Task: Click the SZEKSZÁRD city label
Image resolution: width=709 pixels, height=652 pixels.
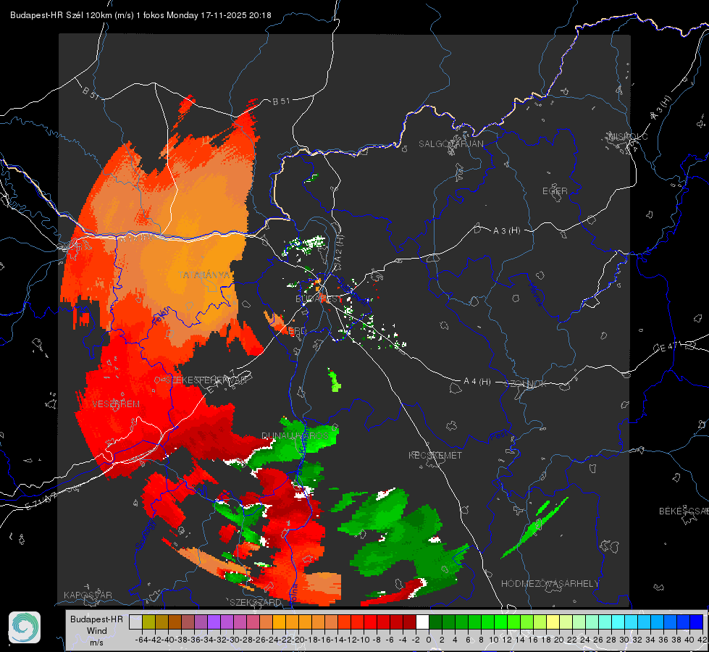Action: pos(256,602)
